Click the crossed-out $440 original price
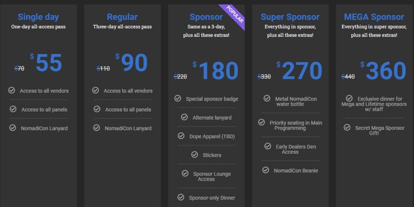Screen dimensions: 414x207 (x=348, y=76)
